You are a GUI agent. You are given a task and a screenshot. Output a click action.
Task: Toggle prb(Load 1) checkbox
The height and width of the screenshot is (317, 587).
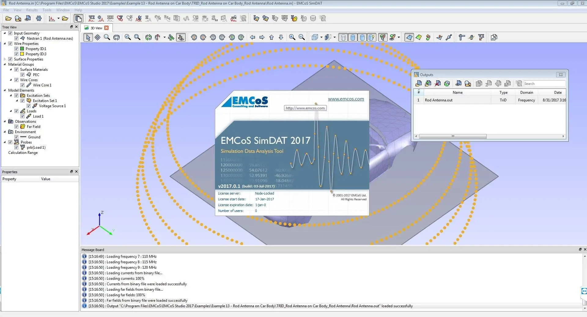17,147
